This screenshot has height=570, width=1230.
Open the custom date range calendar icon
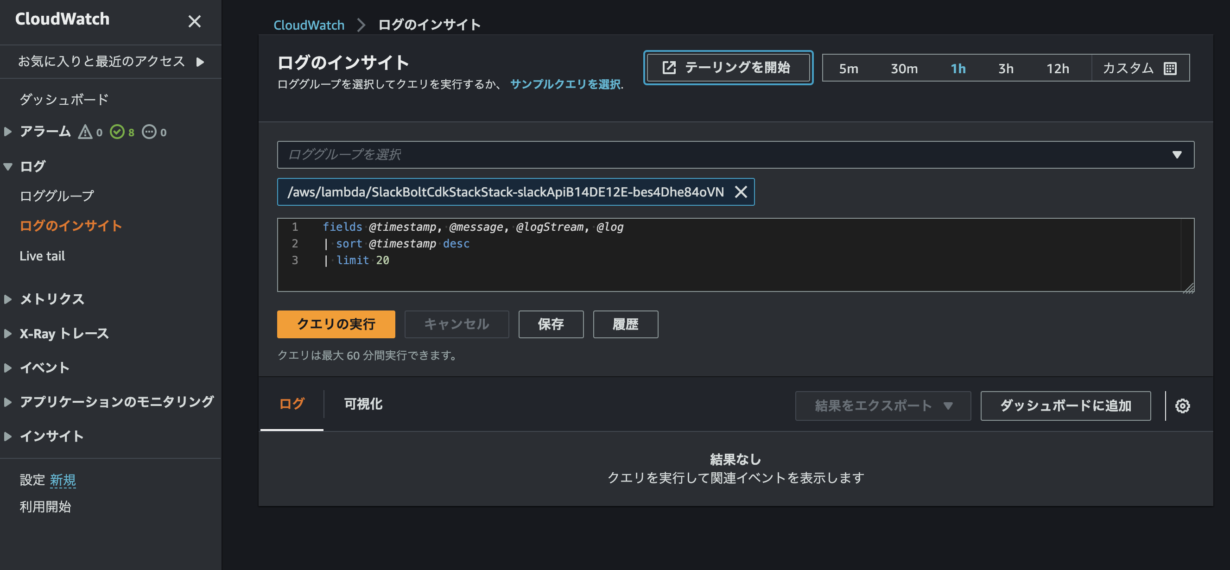pyautogui.click(x=1170, y=68)
